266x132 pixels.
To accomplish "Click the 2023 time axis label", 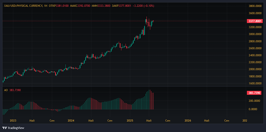I will coord(13,121).
